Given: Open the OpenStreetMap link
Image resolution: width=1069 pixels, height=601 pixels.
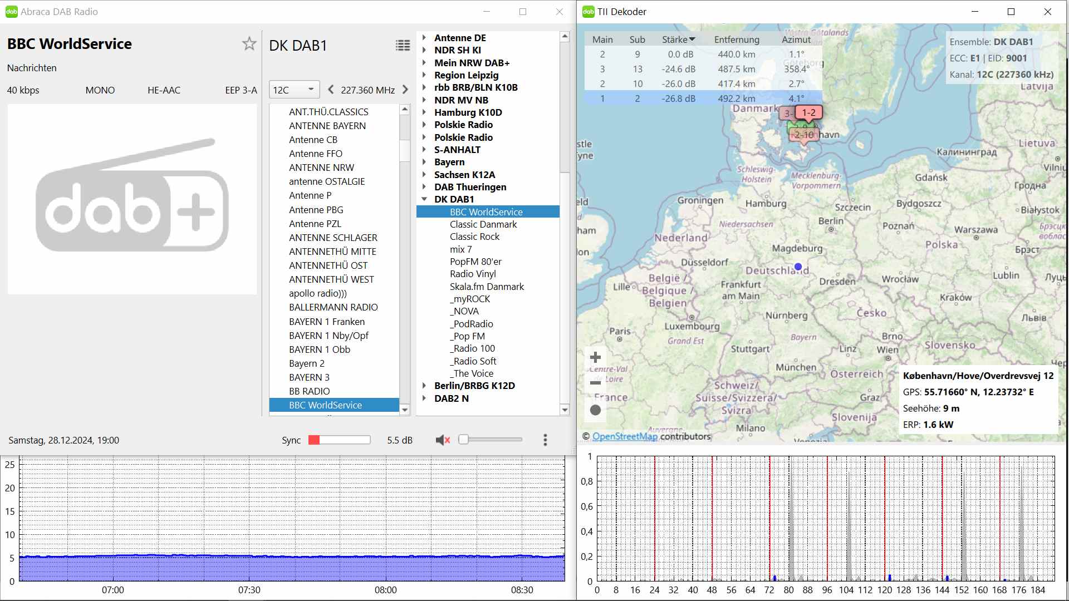Looking at the screenshot, I should tap(625, 436).
